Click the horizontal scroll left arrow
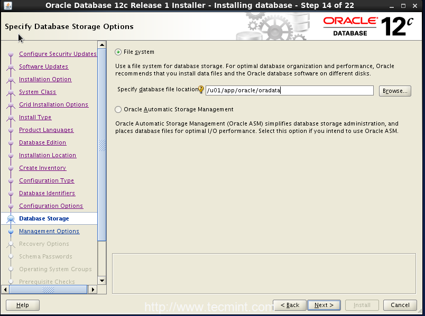The height and width of the screenshot is (316, 425). tap(5, 290)
